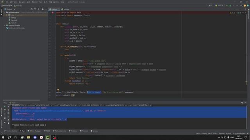
Task: Expand the venv folder
Action: click(x=7, y=15)
